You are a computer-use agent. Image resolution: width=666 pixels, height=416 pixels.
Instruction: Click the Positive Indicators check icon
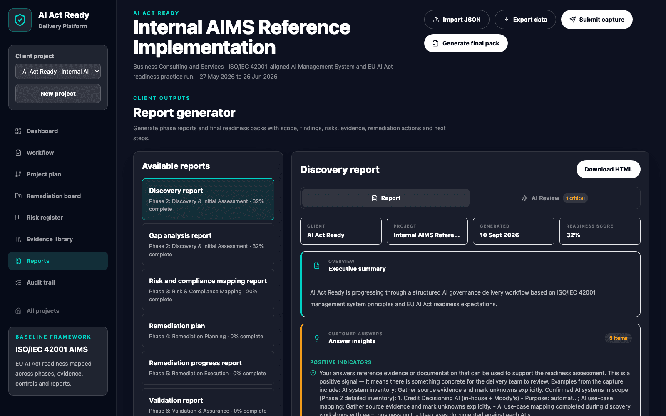coord(313,373)
